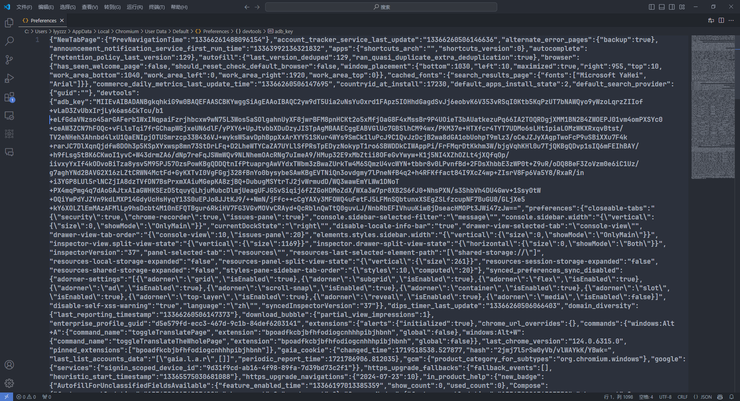Open the Chromium breadcrumb dropdown
740x401 pixels.
(x=127, y=31)
